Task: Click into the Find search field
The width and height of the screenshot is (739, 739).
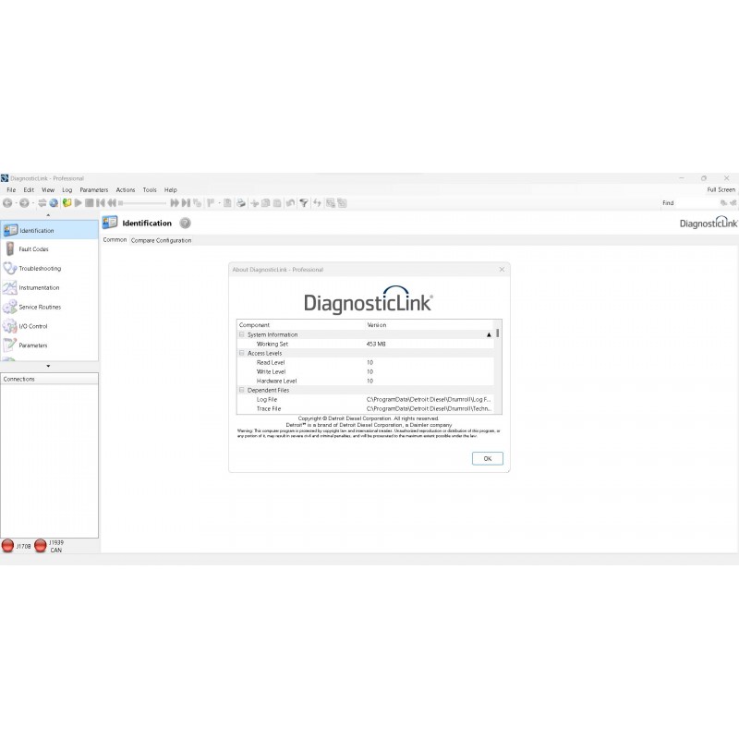Action: (697, 203)
